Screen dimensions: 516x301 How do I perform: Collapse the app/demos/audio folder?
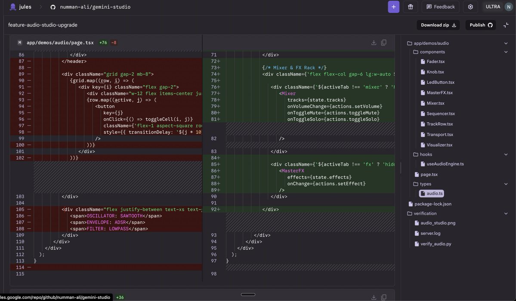click(x=505, y=43)
